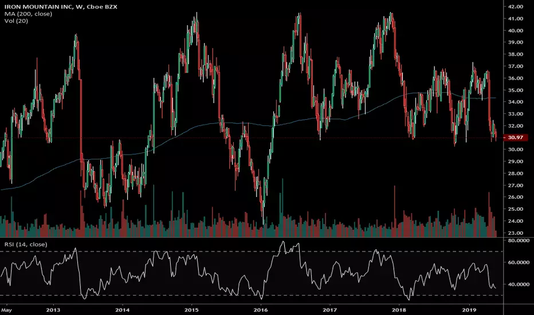Click the 42.00 price axis label
Viewport: 534px width, 315px height.
(x=515, y=6)
